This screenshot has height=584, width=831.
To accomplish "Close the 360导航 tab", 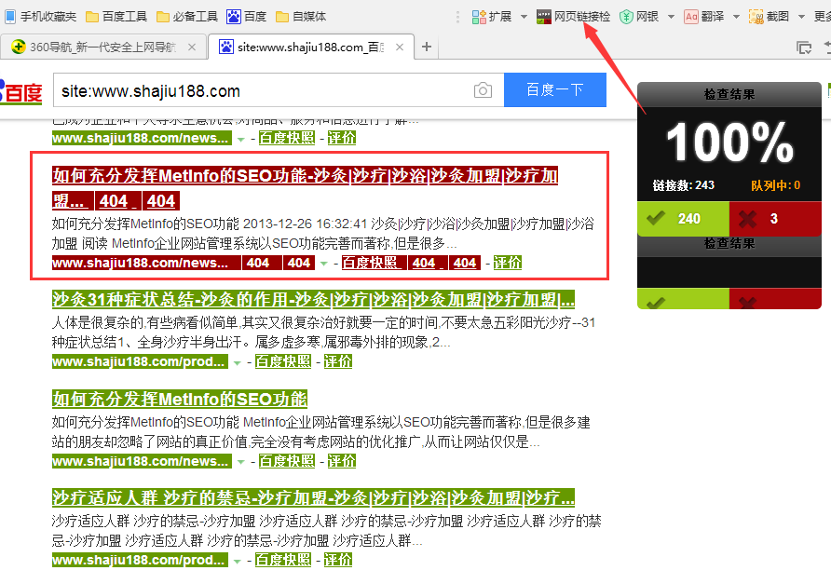I will point(192,48).
